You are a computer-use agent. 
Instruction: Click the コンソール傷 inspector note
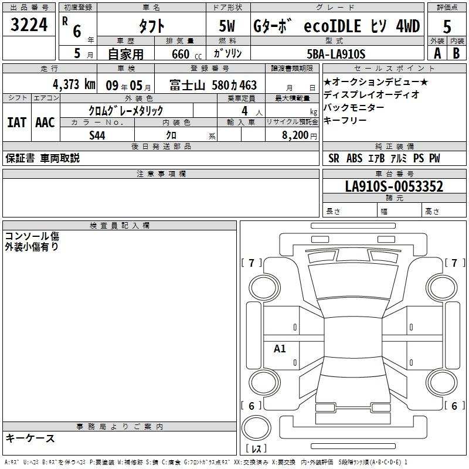point(32,236)
